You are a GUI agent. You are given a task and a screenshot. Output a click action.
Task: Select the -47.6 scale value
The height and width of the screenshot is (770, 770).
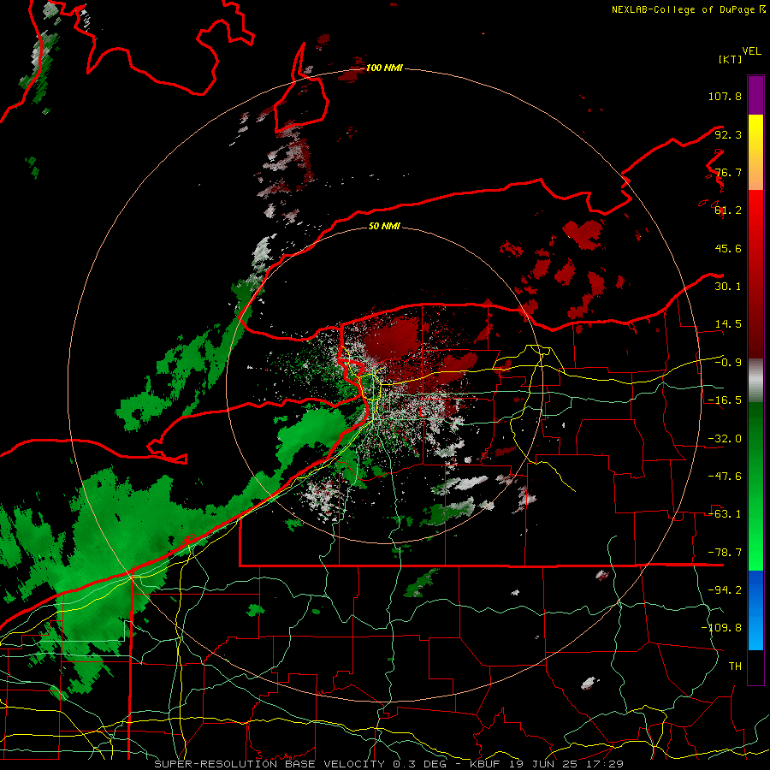(x=725, y=477)
